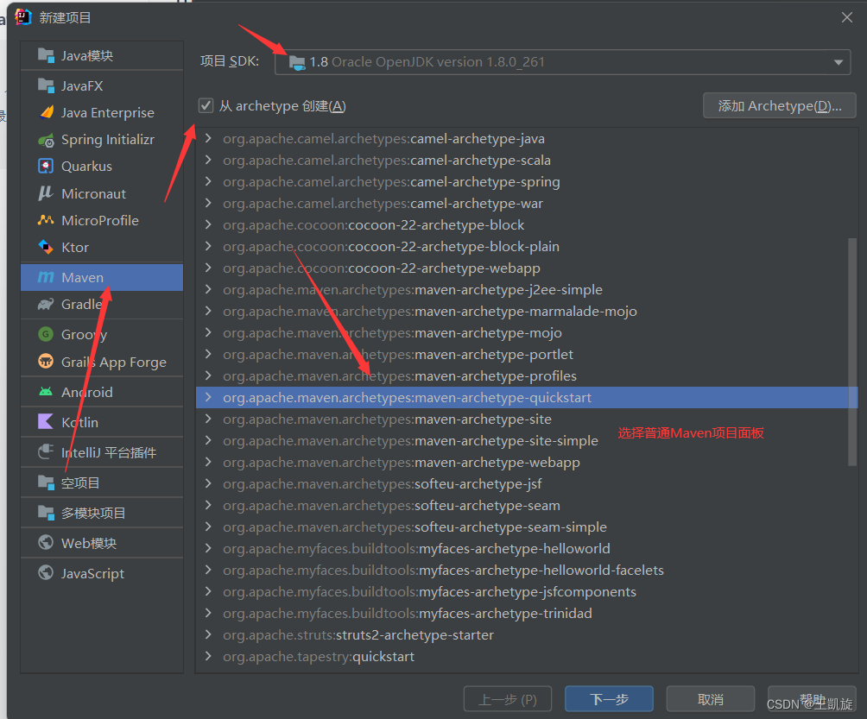This screenshot has width=867, height=719.
Task: Click the 空项目 folder icon
Action: tap(46, 482)
